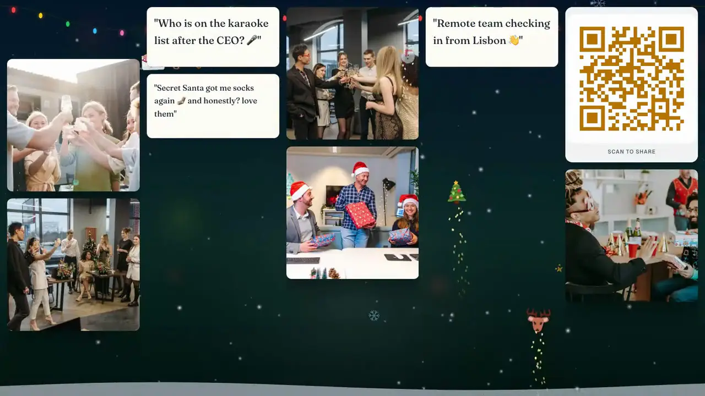The image size is (705, 396).
Task: Open the outdoor toasting group photo
Action: coord(73,125)
